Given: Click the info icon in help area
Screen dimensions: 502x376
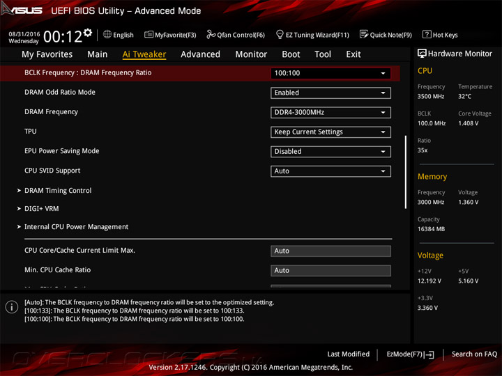Looking at the screenshot, I should click(12, 307).
